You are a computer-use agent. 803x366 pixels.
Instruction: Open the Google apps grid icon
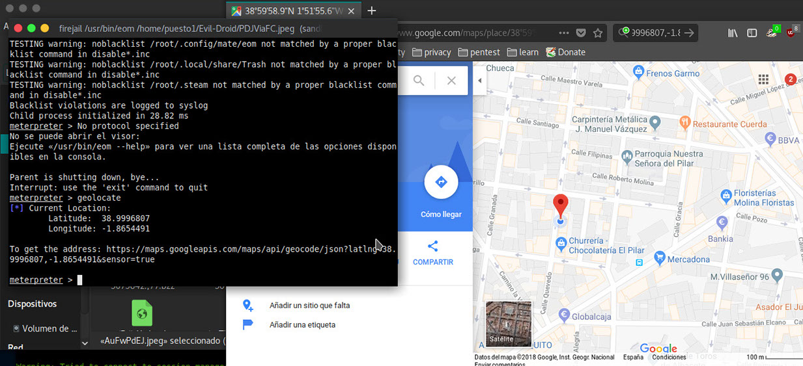click(763, 79)
